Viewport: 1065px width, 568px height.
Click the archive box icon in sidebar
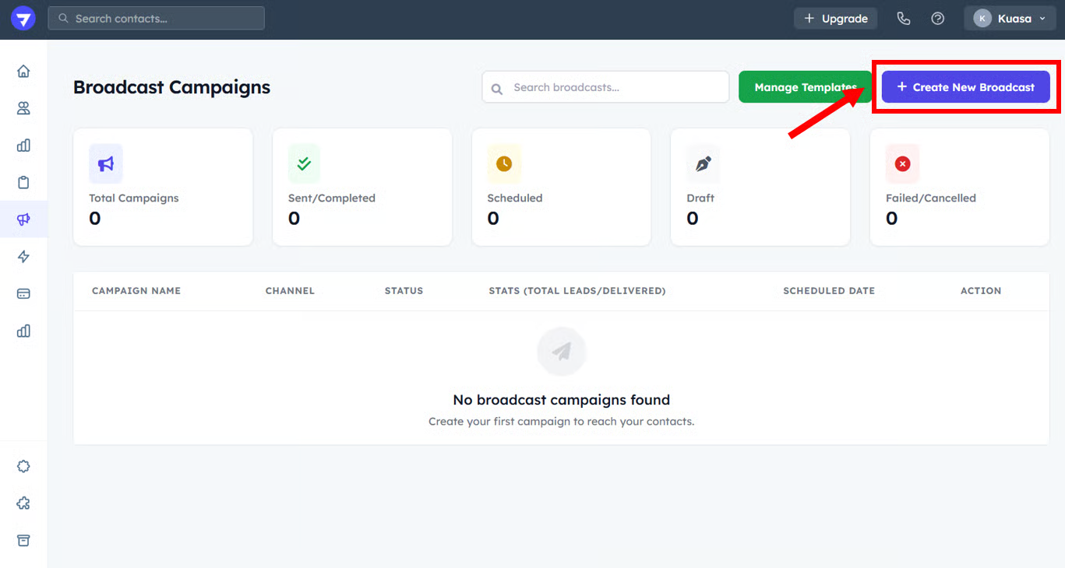pos(23,540)
